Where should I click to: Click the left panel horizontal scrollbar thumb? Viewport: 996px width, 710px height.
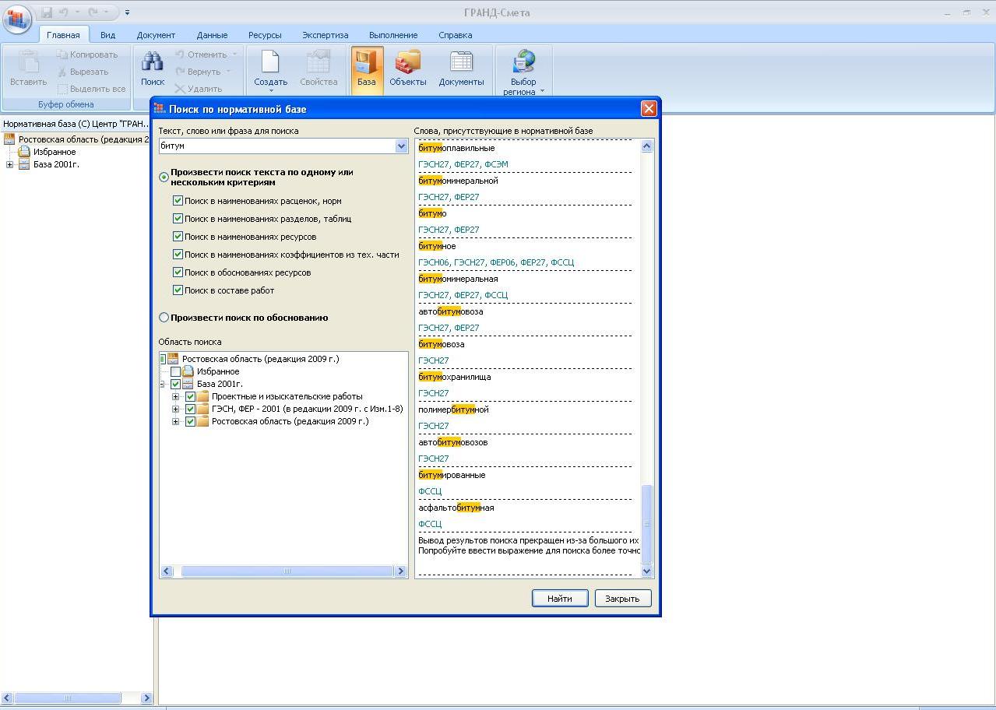[x=68, y=698]
